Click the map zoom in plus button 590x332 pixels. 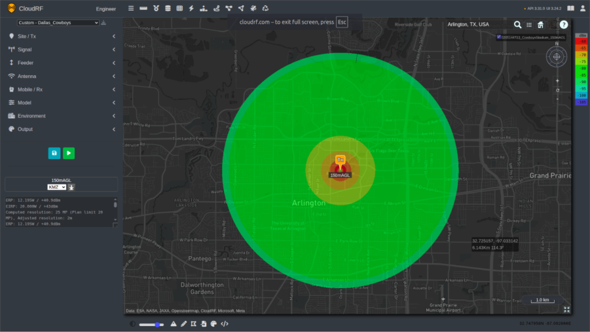[557, 81]
